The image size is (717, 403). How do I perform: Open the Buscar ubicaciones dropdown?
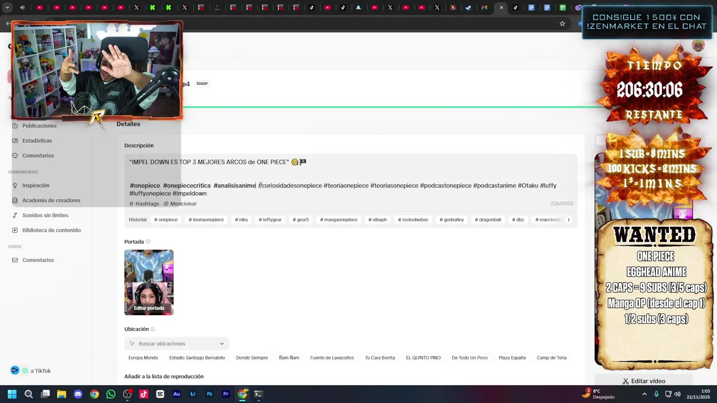[x=176, y=344]
